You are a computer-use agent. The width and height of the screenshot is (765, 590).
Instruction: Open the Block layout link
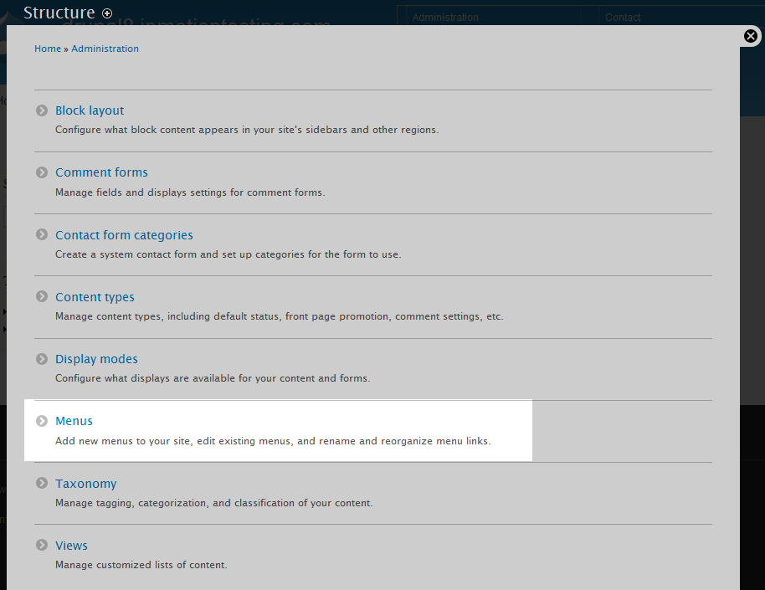coord(90,110)
